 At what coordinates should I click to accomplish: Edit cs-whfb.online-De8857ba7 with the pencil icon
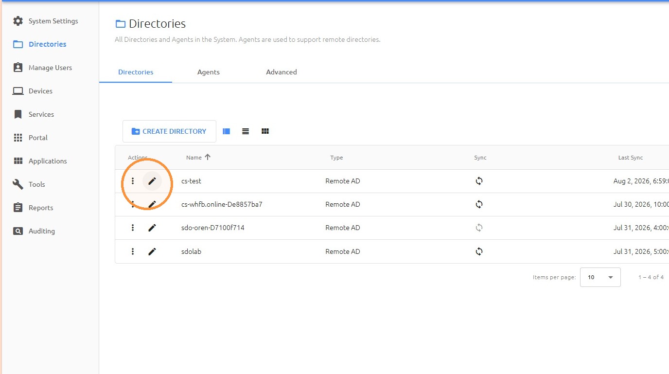(x=152, y=204)
